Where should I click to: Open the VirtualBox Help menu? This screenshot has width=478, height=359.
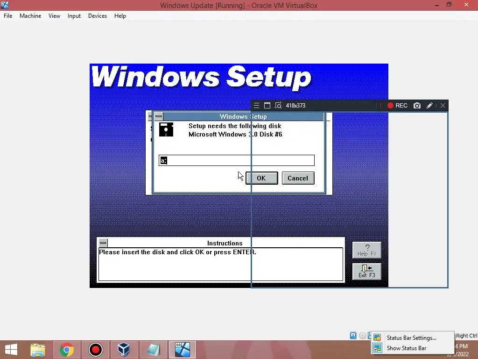point(120,16)
